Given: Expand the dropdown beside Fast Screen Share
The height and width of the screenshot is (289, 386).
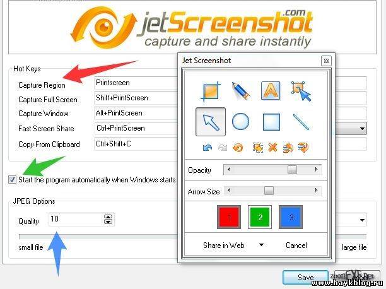Looking at the screenshot, I should [362, 129].
